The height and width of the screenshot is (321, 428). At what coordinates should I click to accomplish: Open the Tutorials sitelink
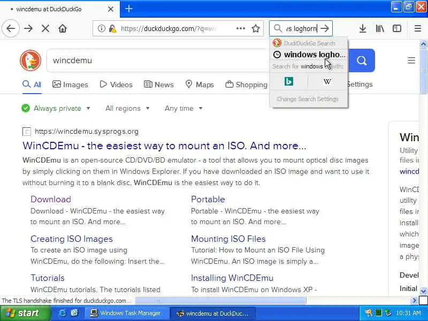pos(48,278)
